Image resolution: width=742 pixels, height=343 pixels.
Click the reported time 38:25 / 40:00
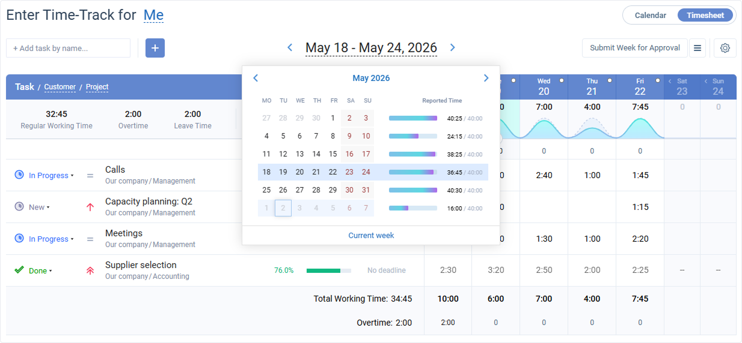[x=464, y=154]
